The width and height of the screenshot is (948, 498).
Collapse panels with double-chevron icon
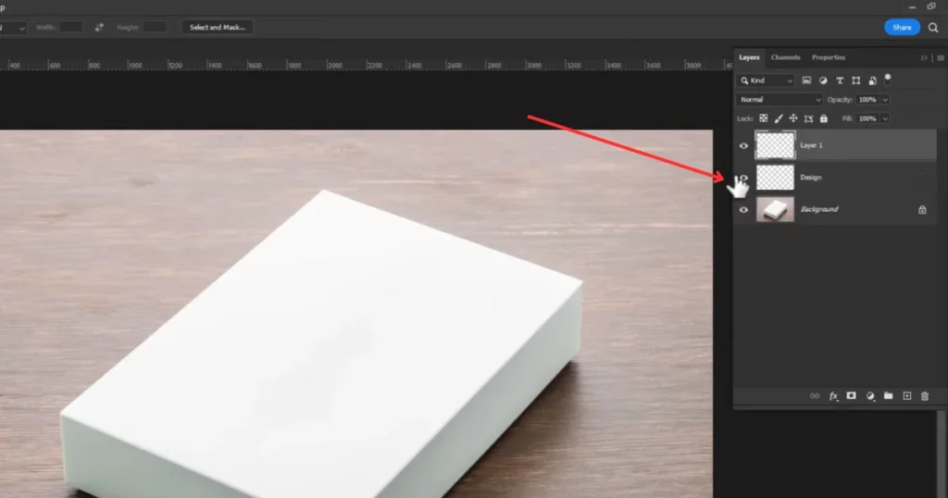[x=924, y=58]
